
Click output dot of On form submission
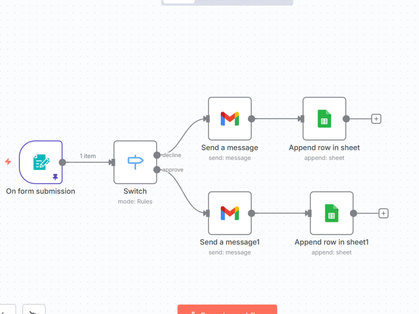[x=62, y=162]
